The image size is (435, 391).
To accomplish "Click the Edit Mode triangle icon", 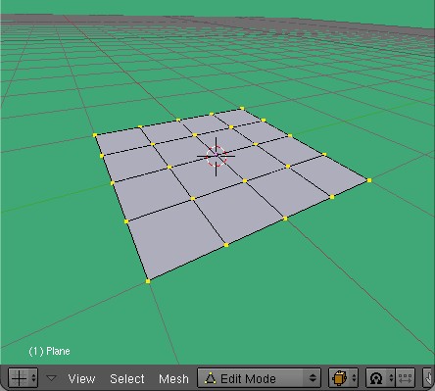I will click(x=211, y=378).
